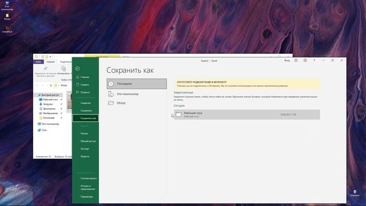366x206 pixels.
Task: Click up arrow in Explorer navigation bar
Action: tap(51, 86)
